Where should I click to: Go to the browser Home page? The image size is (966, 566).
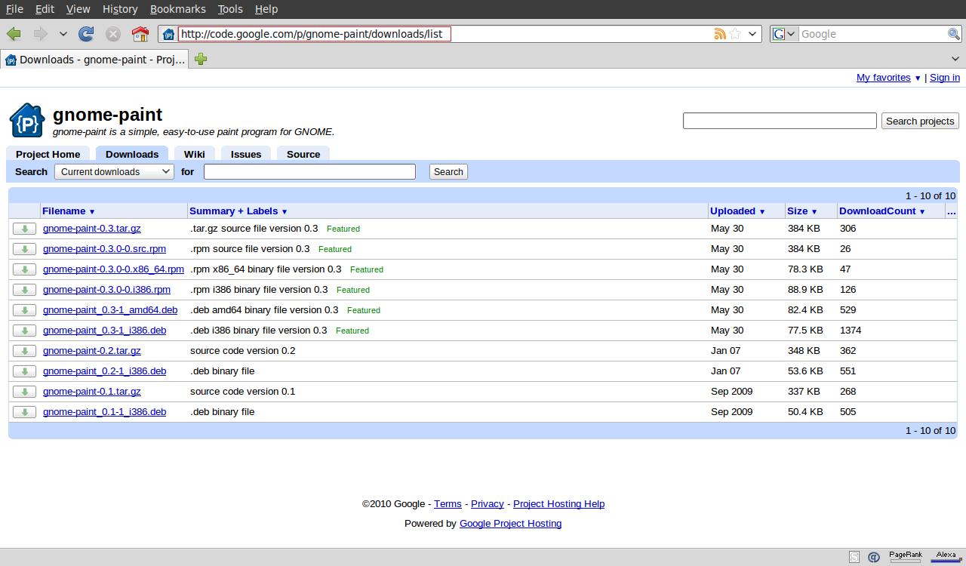pyautogui.click(x=140, y=34)
